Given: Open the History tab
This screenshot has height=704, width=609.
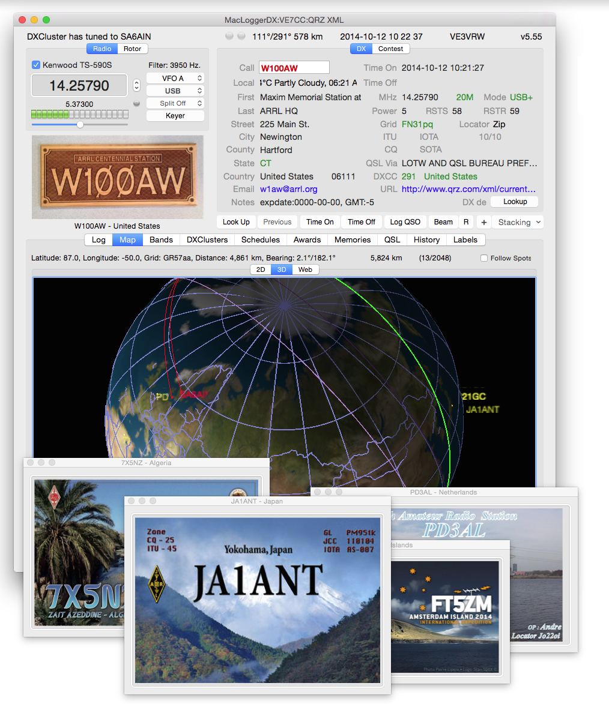Looking at the screenshot, I should pos(426,239).
